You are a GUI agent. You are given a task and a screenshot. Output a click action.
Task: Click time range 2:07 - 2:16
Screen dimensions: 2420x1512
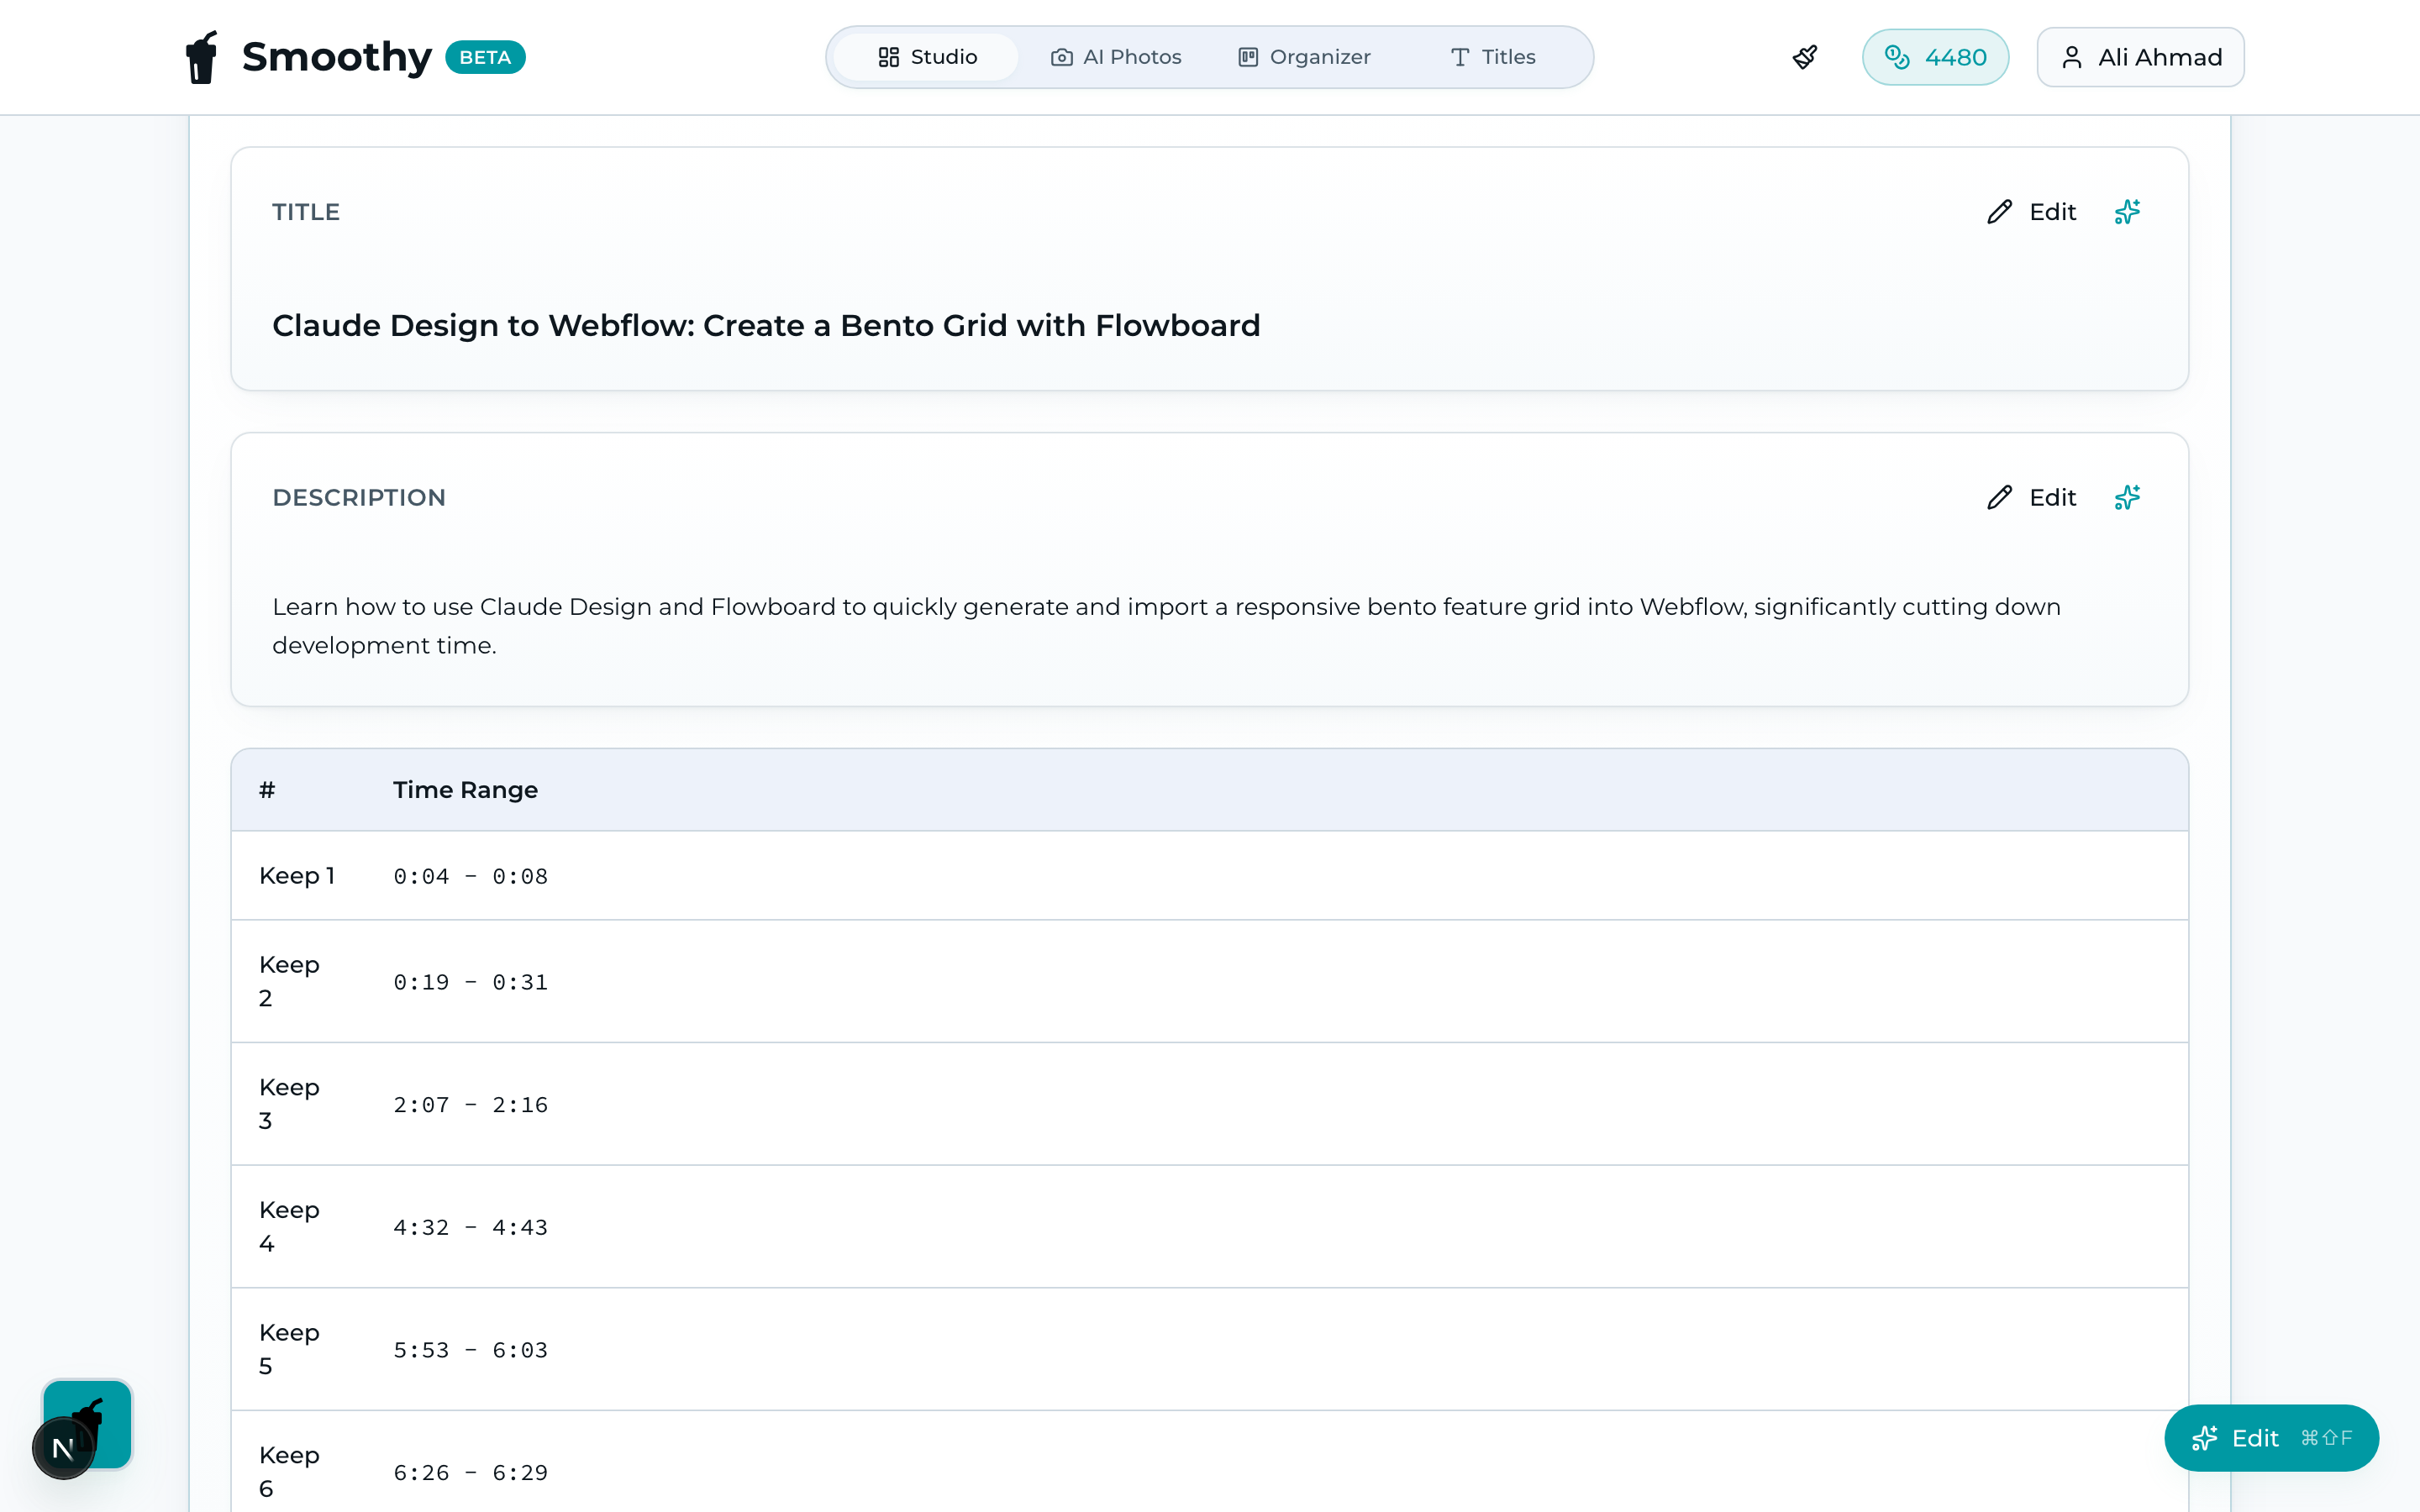tap(470, 1105)
